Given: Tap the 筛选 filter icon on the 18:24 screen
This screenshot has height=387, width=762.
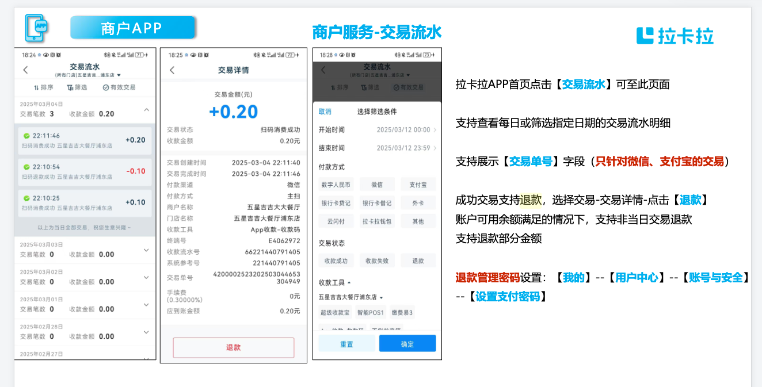Looking at the screenshot, I should pyautogui.click(x=70, y=87).
